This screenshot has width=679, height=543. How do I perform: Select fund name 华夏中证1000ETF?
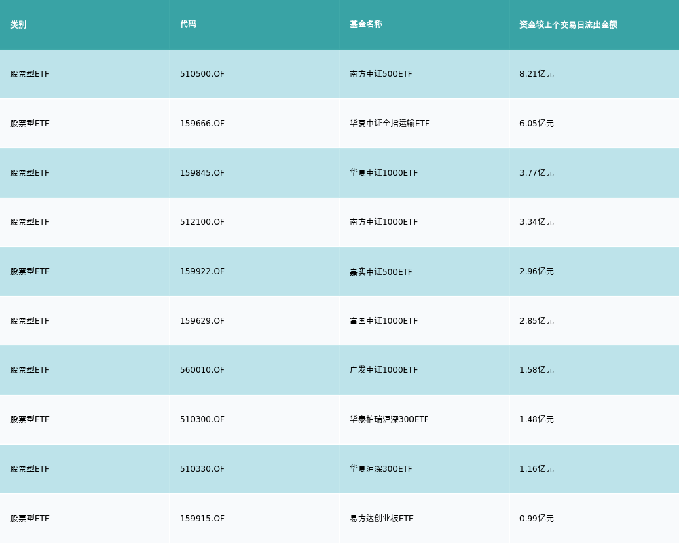coord(384,173)
